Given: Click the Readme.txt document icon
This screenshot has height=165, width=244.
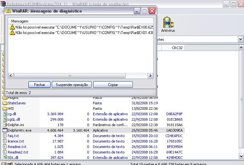Looking at the screenshot, I should tap(5, 147).
